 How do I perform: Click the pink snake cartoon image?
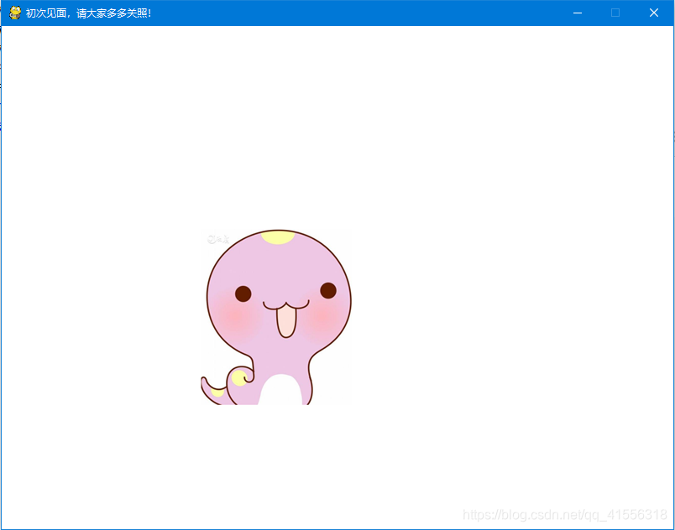[x=275, y=317]
